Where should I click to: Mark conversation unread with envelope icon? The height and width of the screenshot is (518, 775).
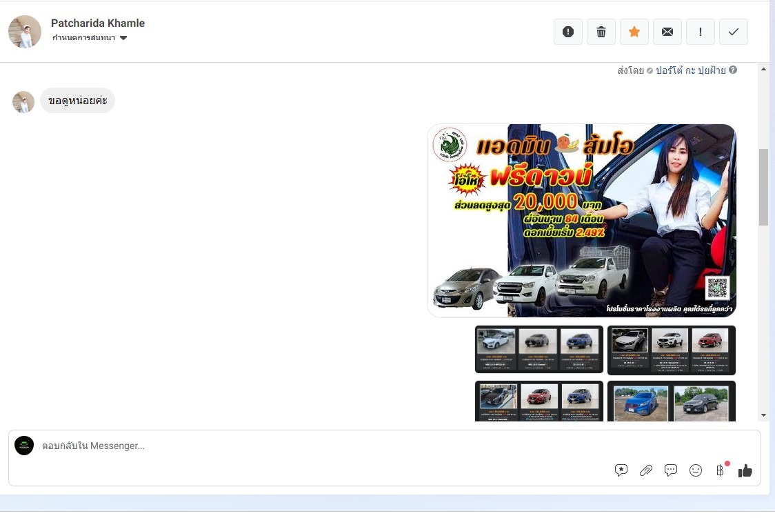click(667, 32)
